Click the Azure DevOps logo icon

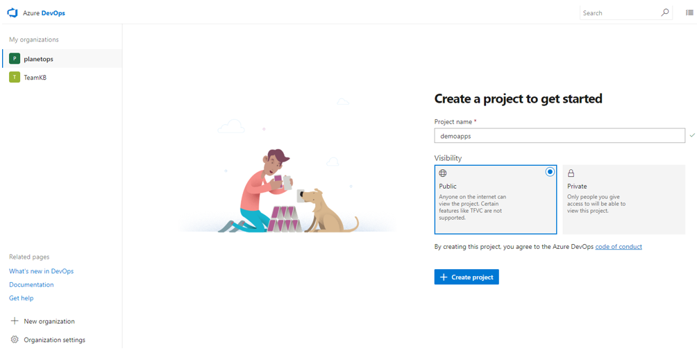pyautogui.click(x=12, y=13)
